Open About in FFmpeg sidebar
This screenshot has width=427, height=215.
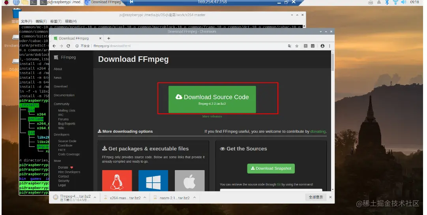click(x=58, y=69)
